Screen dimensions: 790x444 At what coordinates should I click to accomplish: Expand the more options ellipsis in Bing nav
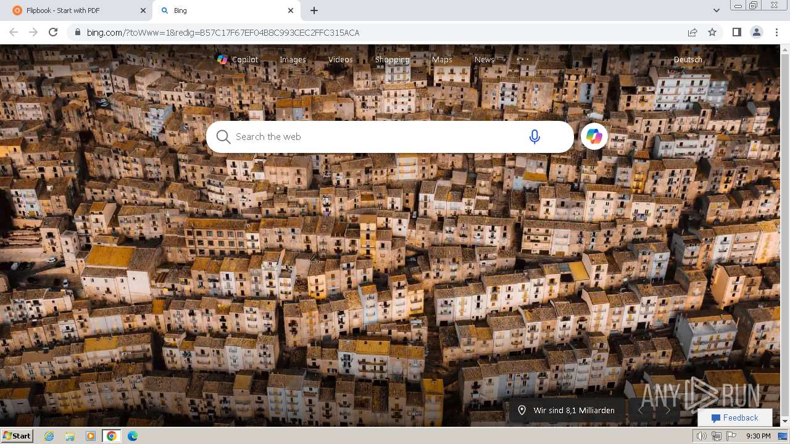coord(523,59)
